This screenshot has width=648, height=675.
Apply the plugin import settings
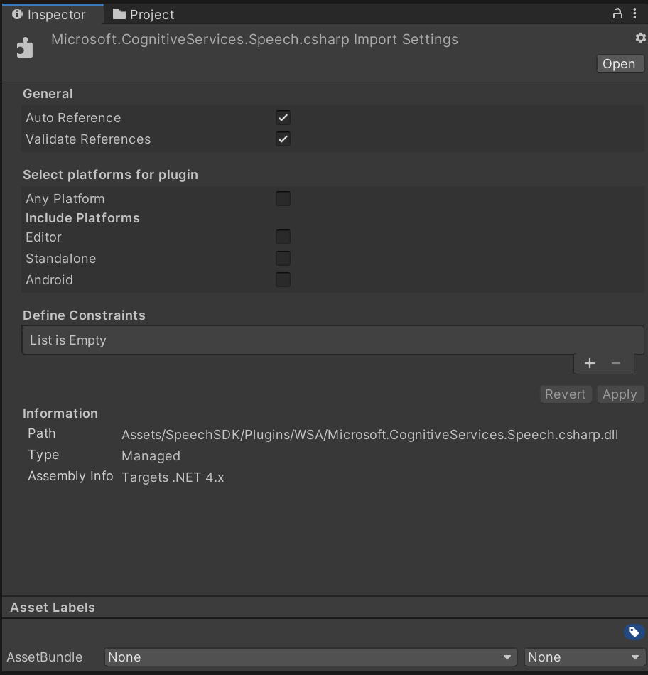pyautogui.click(x=620, y=394)
